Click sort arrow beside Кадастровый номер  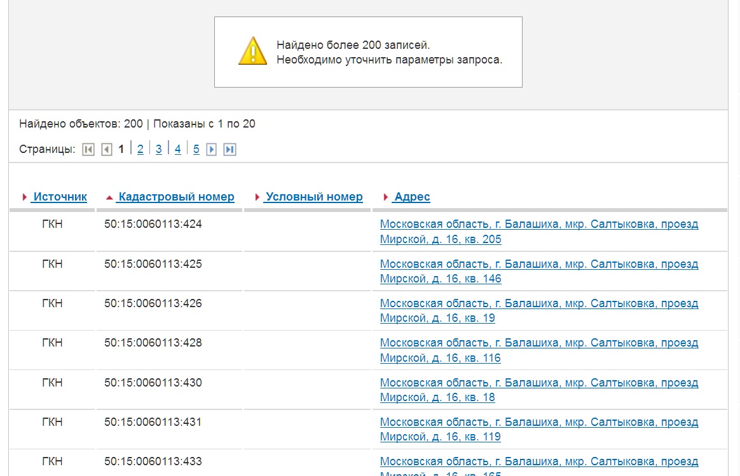pos(109,197)
